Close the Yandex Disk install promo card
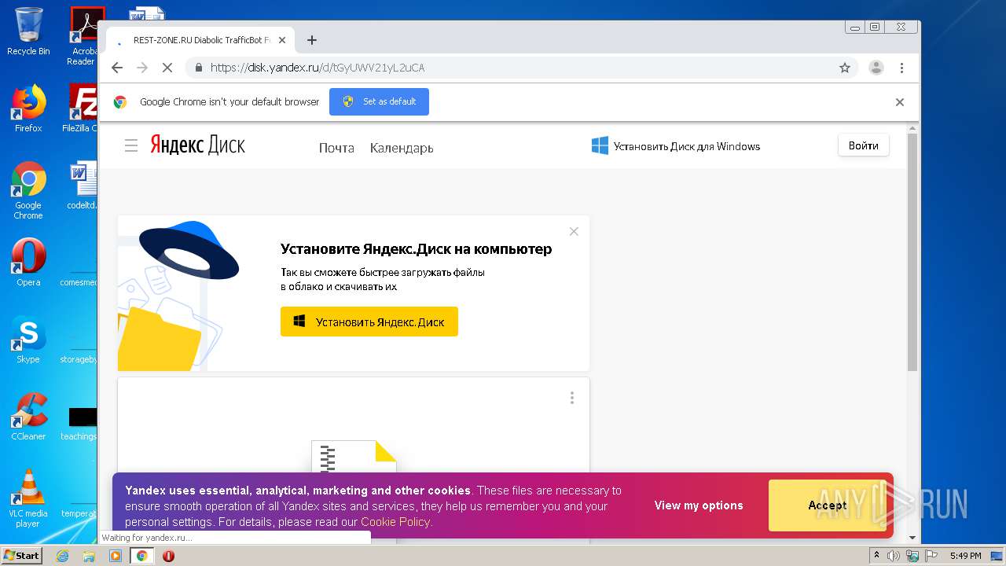The width and height of the screenshot is (1006, 566). point(574,231)
